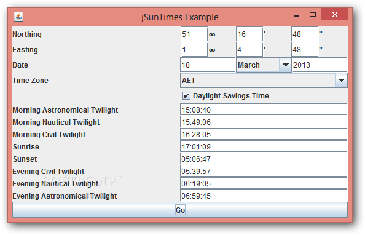
Task: Select the Morning Astronomical Twilight value 15:08:40
Action: click(264, 110)
